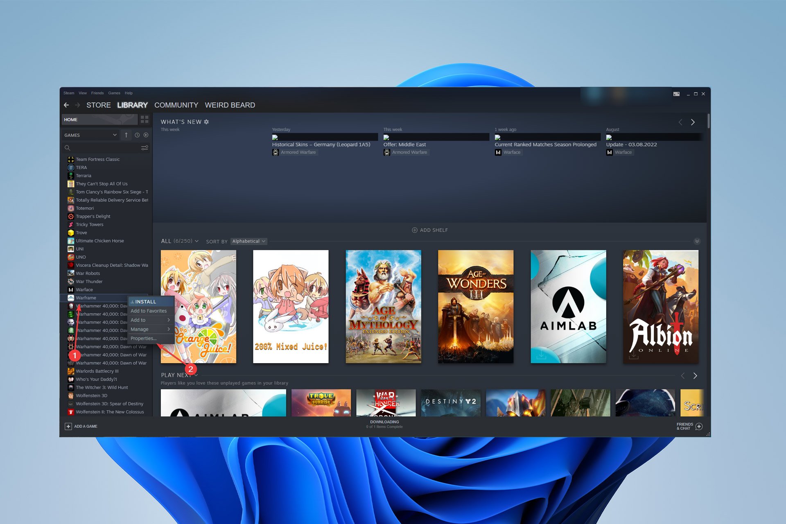The height and width of the screenshot is (524, 786).
Task: Click the War Thunder game icon
Action: [x=71, y=282]
